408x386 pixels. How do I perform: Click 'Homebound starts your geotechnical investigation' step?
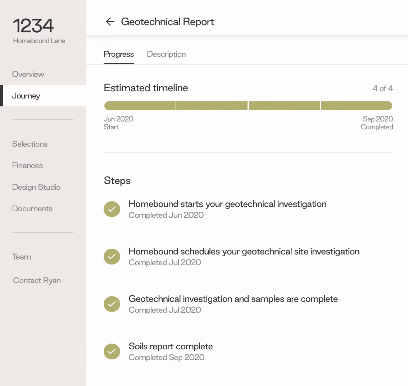pos(227,204)
